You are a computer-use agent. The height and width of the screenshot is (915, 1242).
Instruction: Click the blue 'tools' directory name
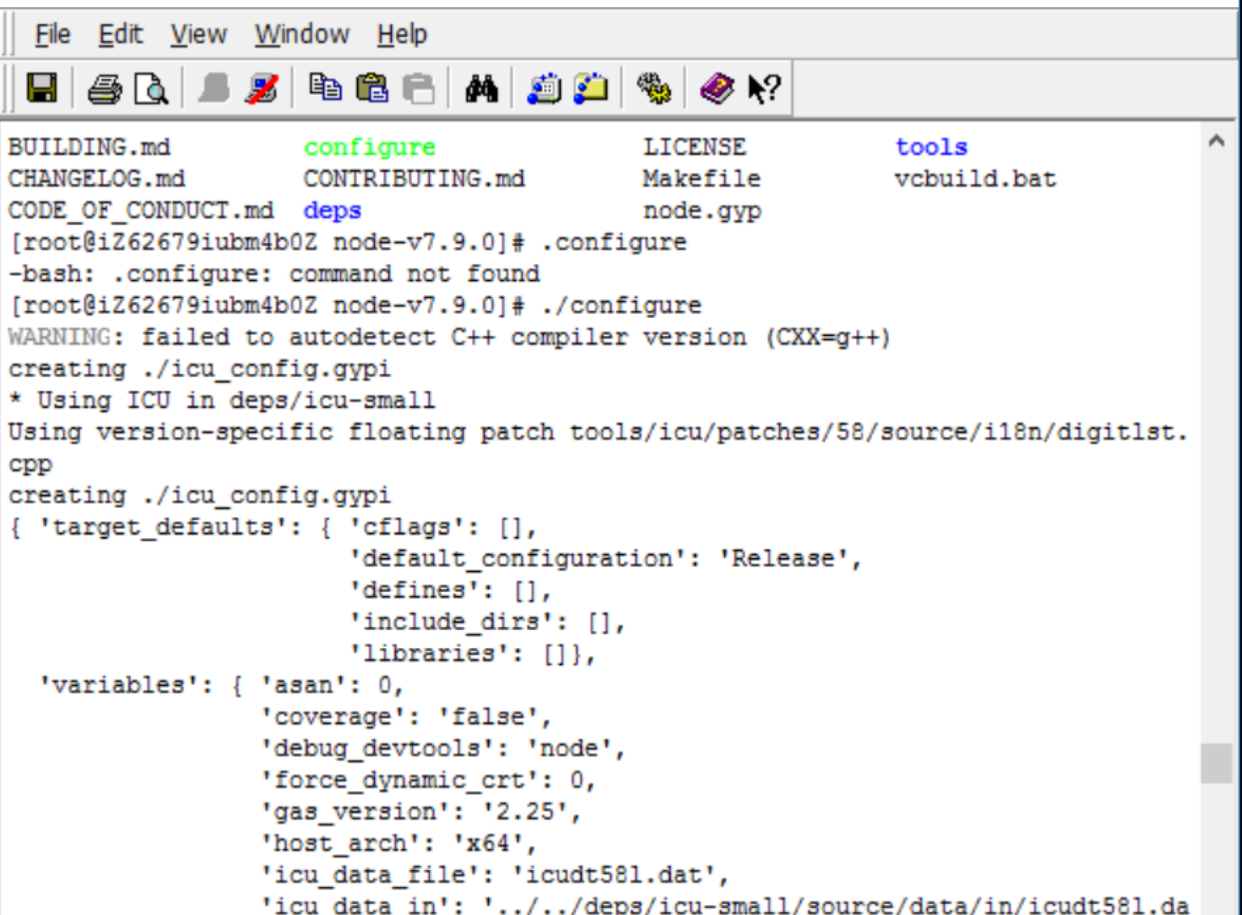(932, 148)
